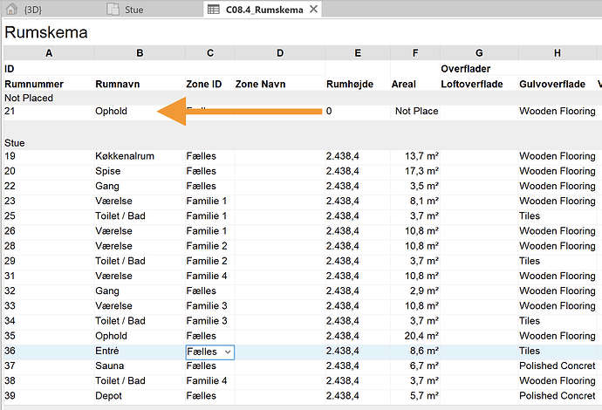Click Toilet / Bad in row 25
Image resolution: width=602 pixels, height=410 pixels.
pyautogui.click(x=120, y=215)
